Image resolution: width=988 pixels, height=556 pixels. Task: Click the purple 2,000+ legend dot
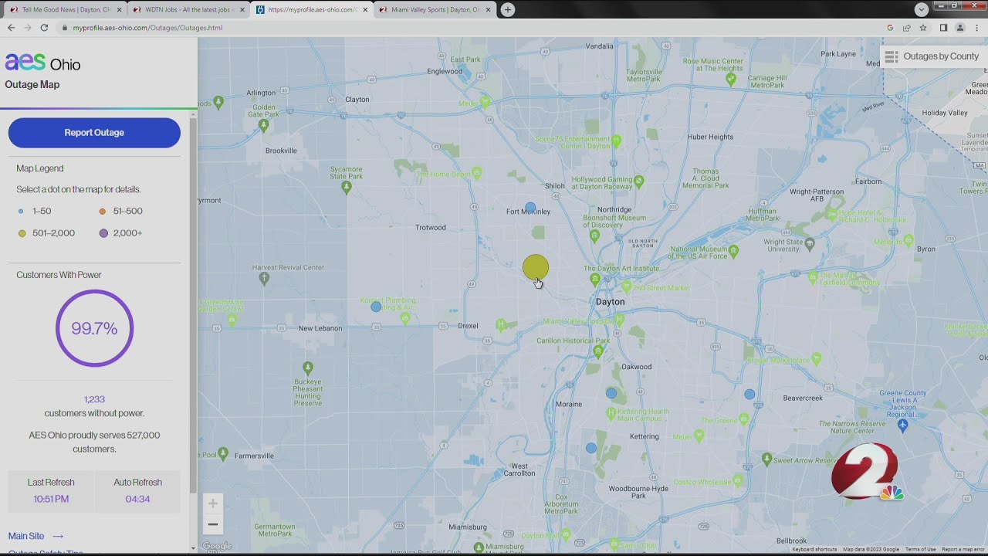103,233
